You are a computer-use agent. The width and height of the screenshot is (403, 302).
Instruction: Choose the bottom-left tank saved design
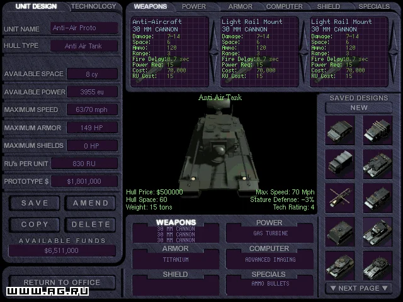tap(340, 266)
